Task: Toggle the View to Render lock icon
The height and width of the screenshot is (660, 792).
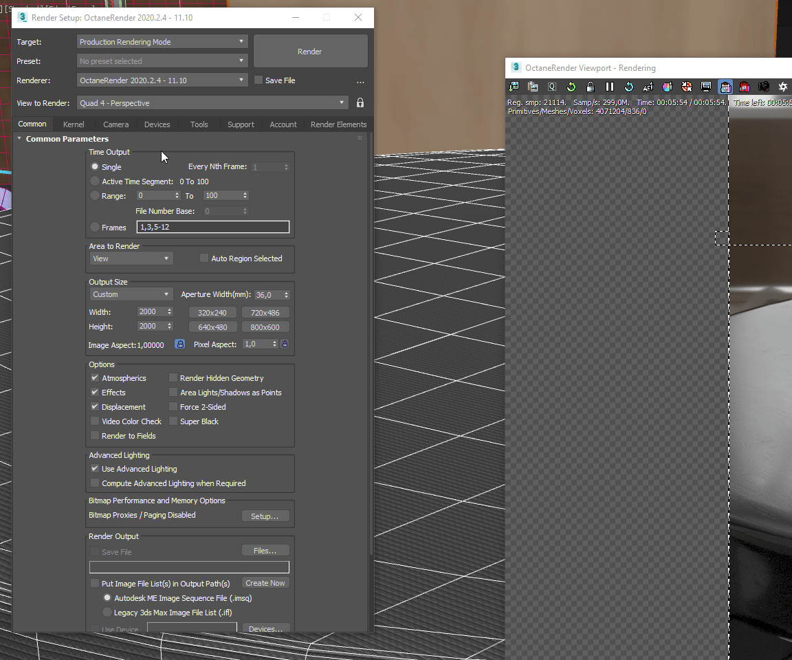Action: coord(360,103)
